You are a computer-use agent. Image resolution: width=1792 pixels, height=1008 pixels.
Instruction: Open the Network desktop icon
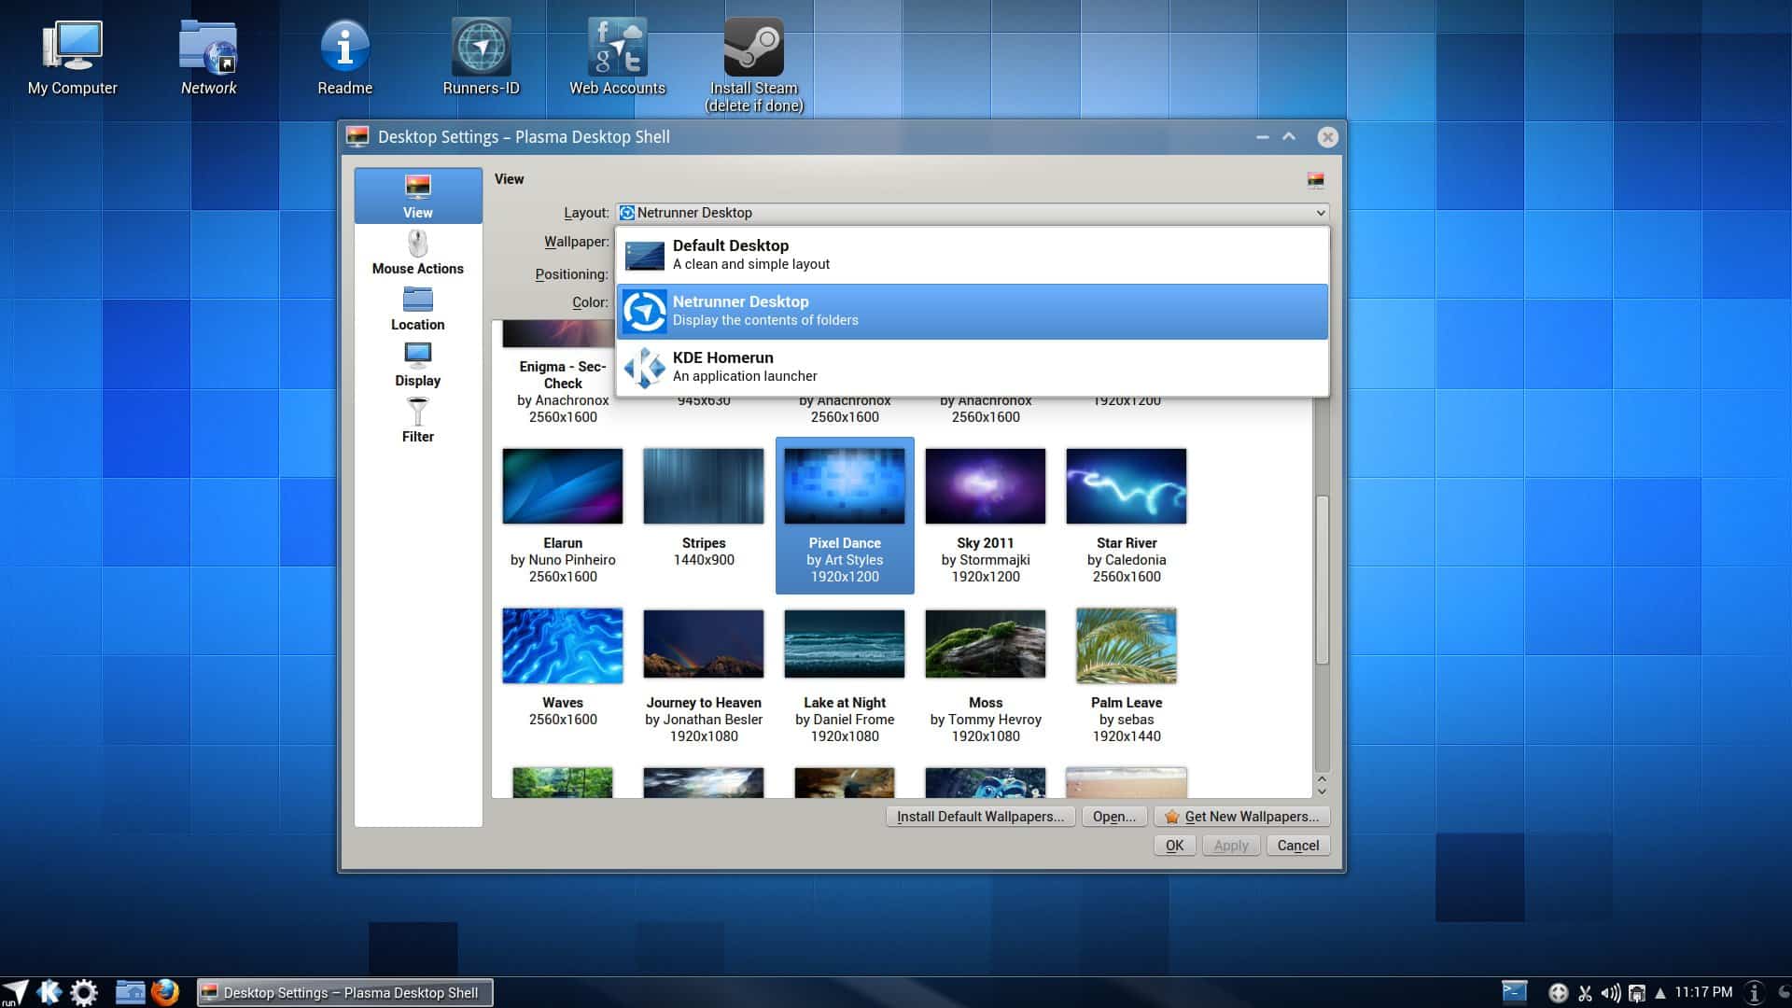pyautogui.click(x=208, y=59)
